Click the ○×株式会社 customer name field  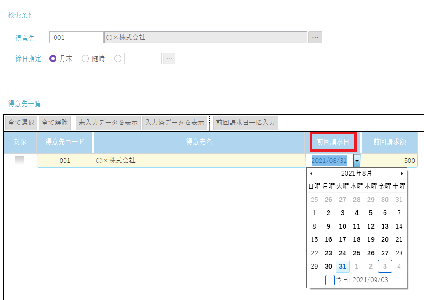point(206,38)
